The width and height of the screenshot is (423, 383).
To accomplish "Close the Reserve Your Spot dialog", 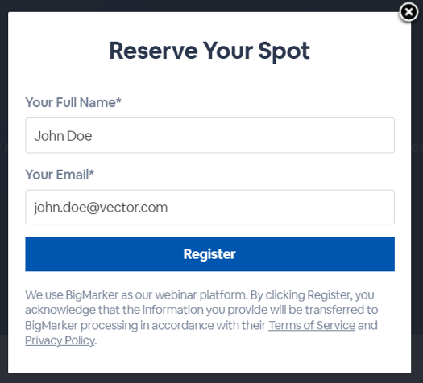I will (408, 12).
